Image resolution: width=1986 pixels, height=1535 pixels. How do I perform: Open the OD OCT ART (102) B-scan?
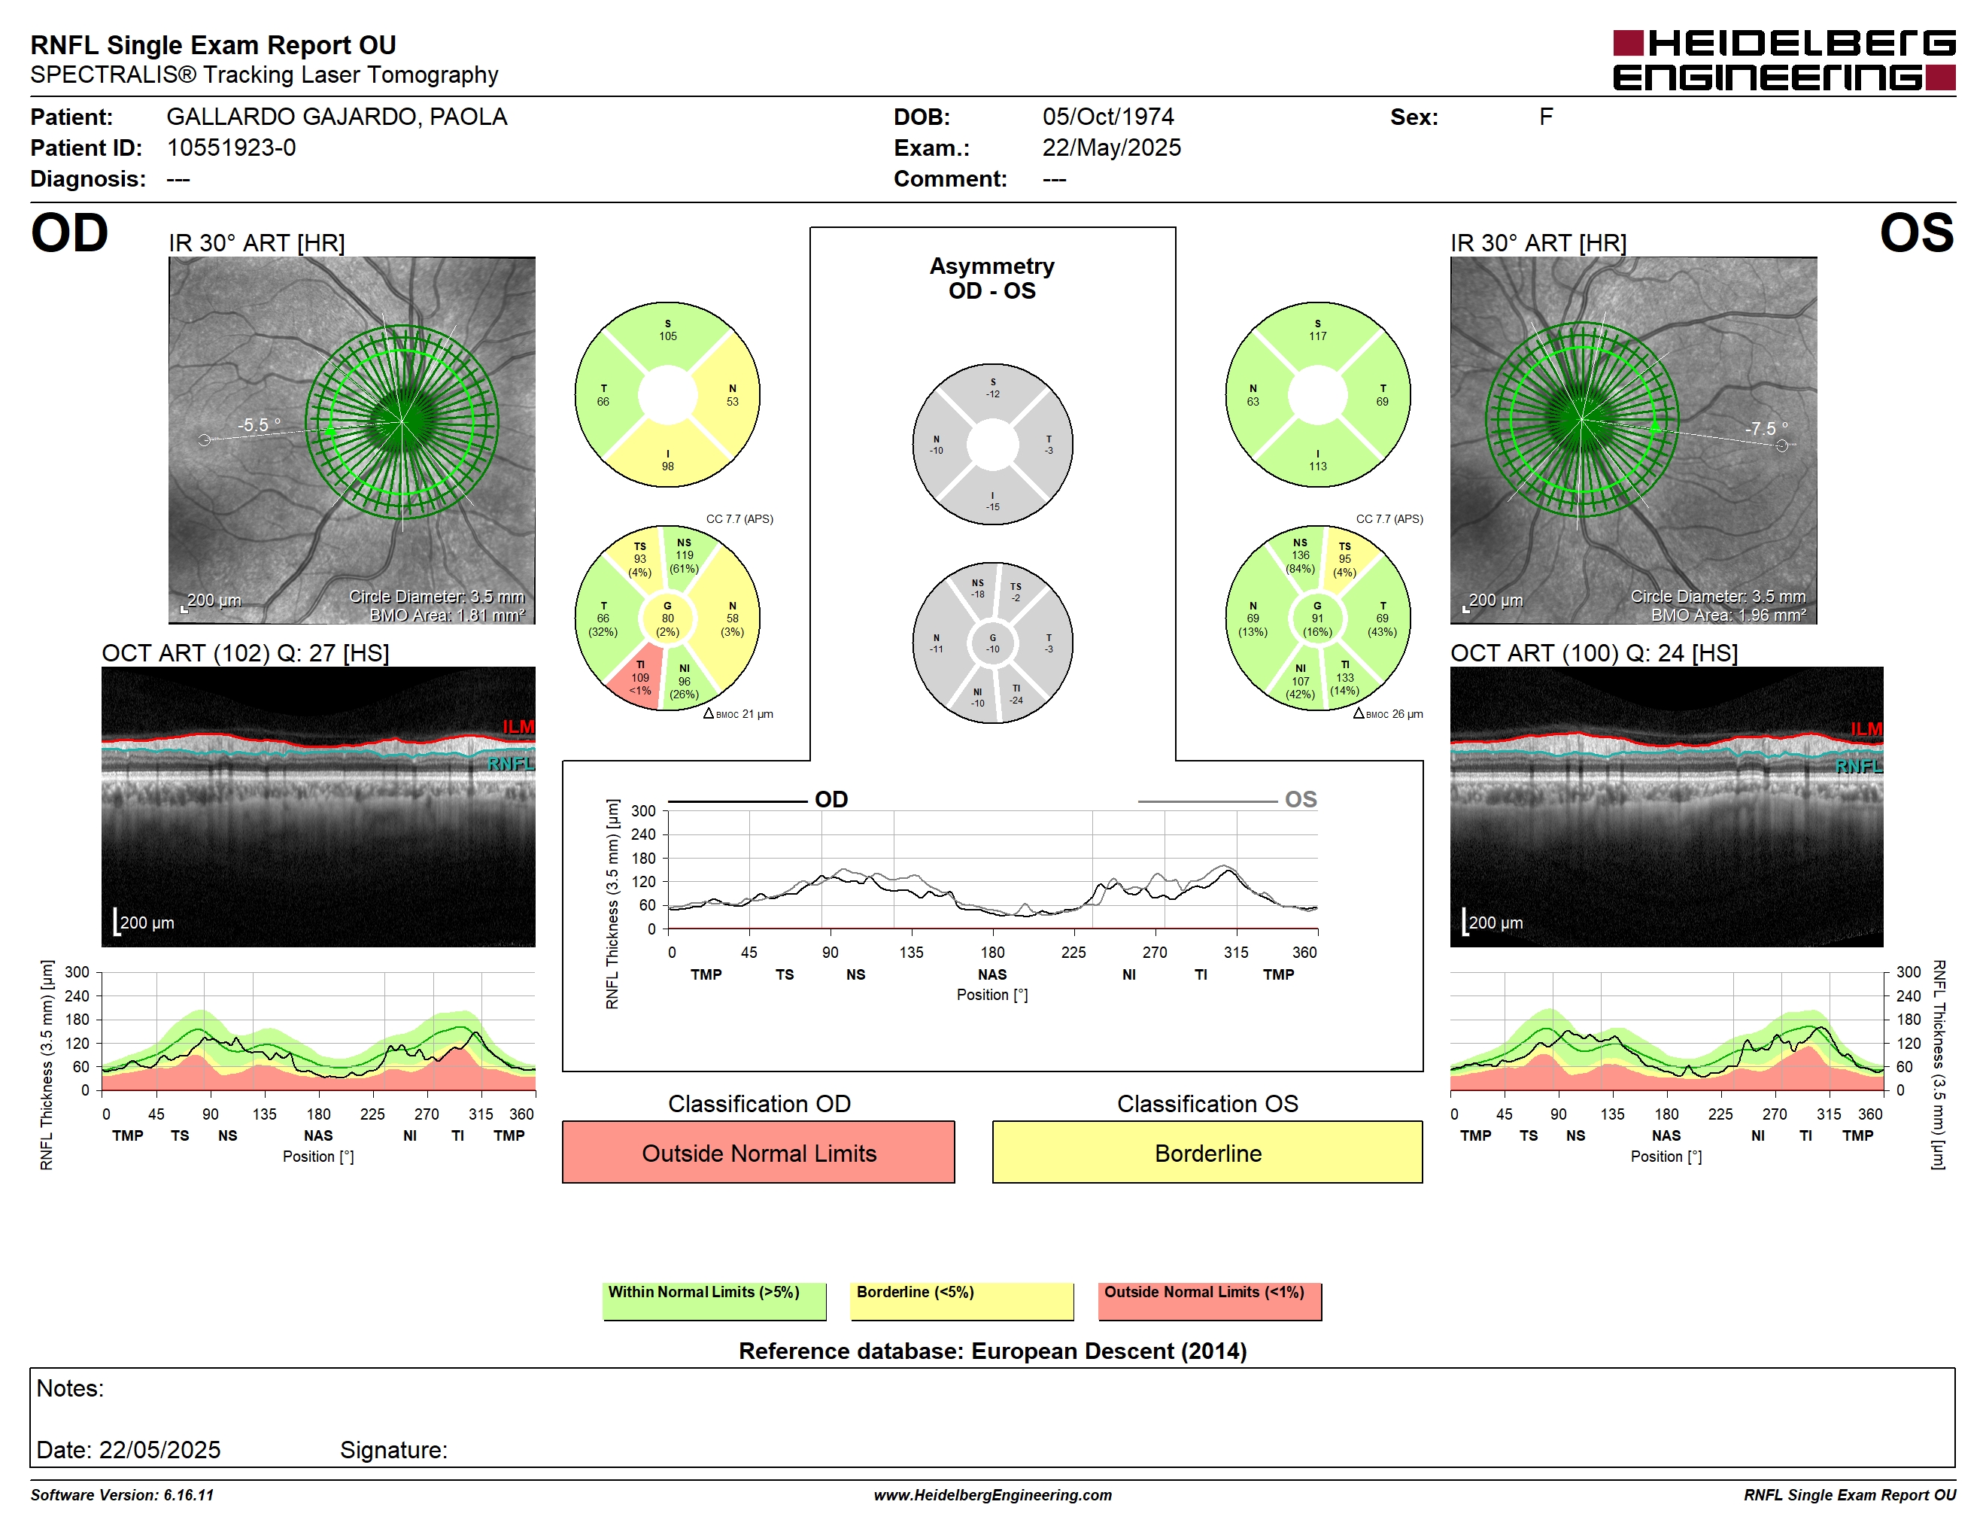coord(318,807)
